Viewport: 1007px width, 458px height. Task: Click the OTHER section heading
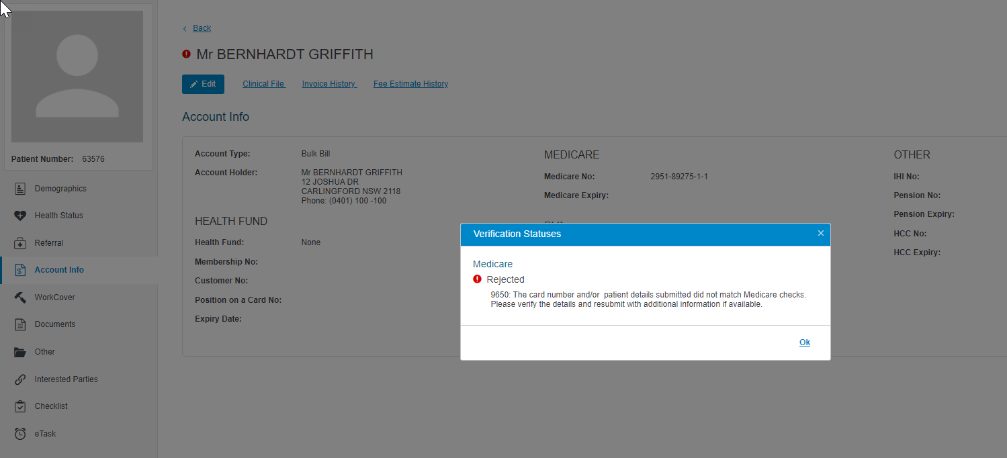pos(912,154)
